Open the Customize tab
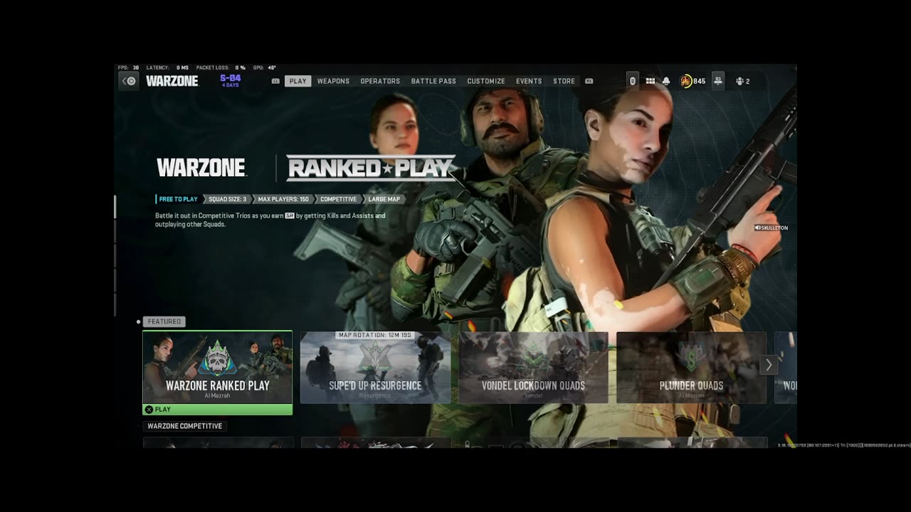Viewport: 911px width, 512px height. click(x=486, y=81)
